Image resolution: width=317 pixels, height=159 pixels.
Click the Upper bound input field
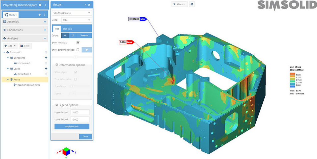pos(80,112)
